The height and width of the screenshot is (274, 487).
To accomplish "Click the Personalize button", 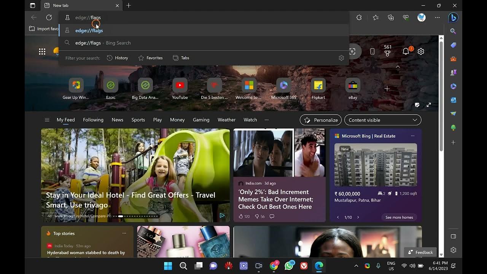I will click(321, 120).
